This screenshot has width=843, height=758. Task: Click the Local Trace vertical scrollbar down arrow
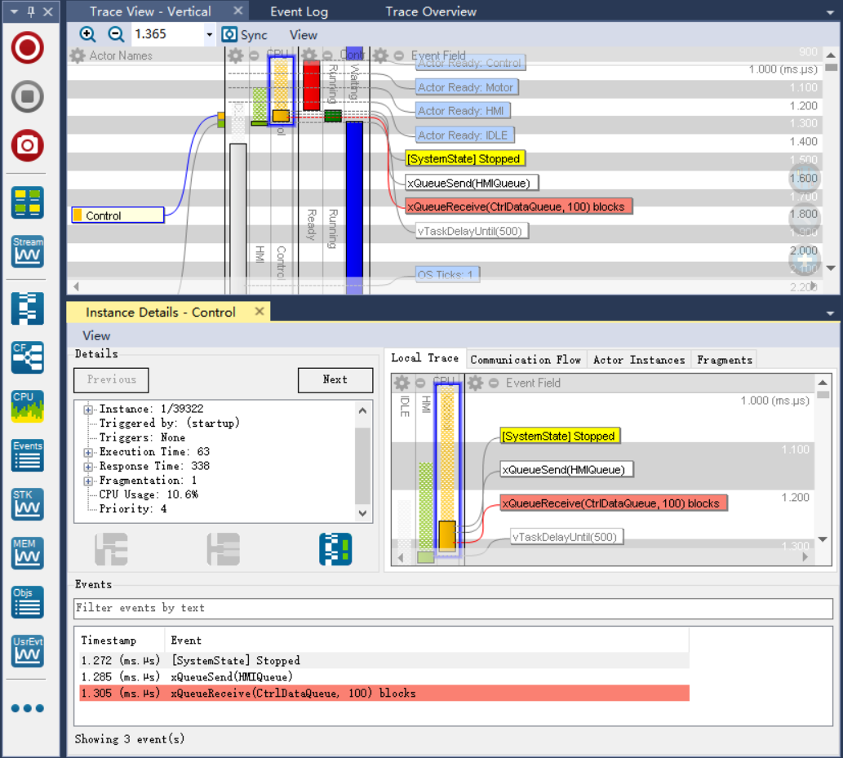point(823,539)
